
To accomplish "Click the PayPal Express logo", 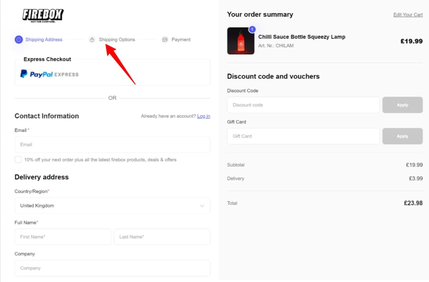I will click(49, 74).
